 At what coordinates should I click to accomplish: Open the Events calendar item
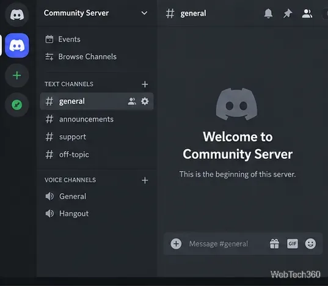(63, 39)
